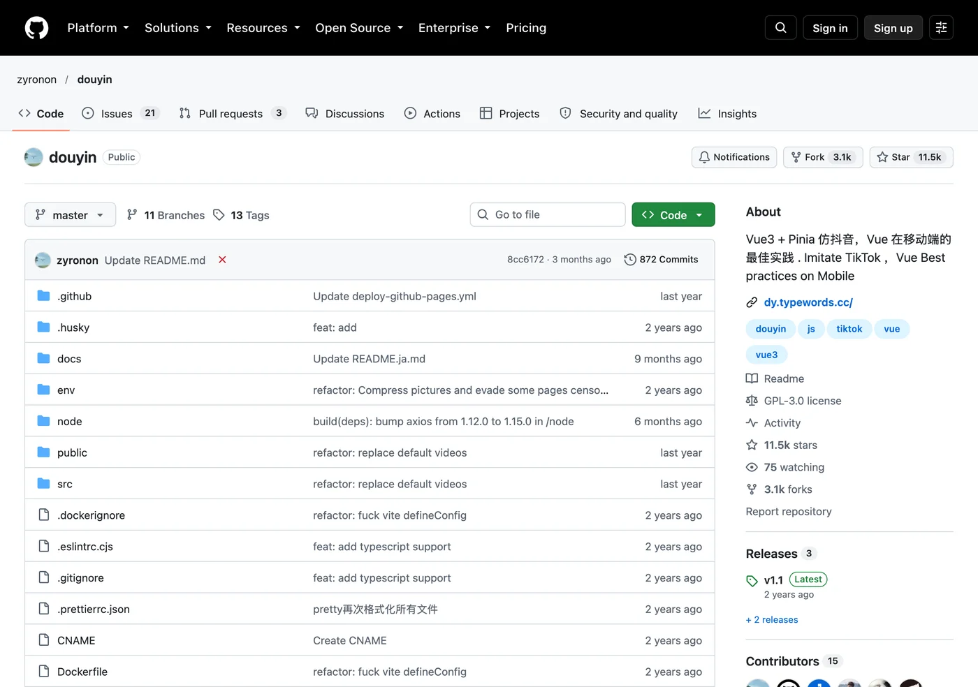Image resolution: width=978 pixels, height=687 pixels.
Task: Click the link icon beside dy.typewords.cc
Action: pos(752,302)
